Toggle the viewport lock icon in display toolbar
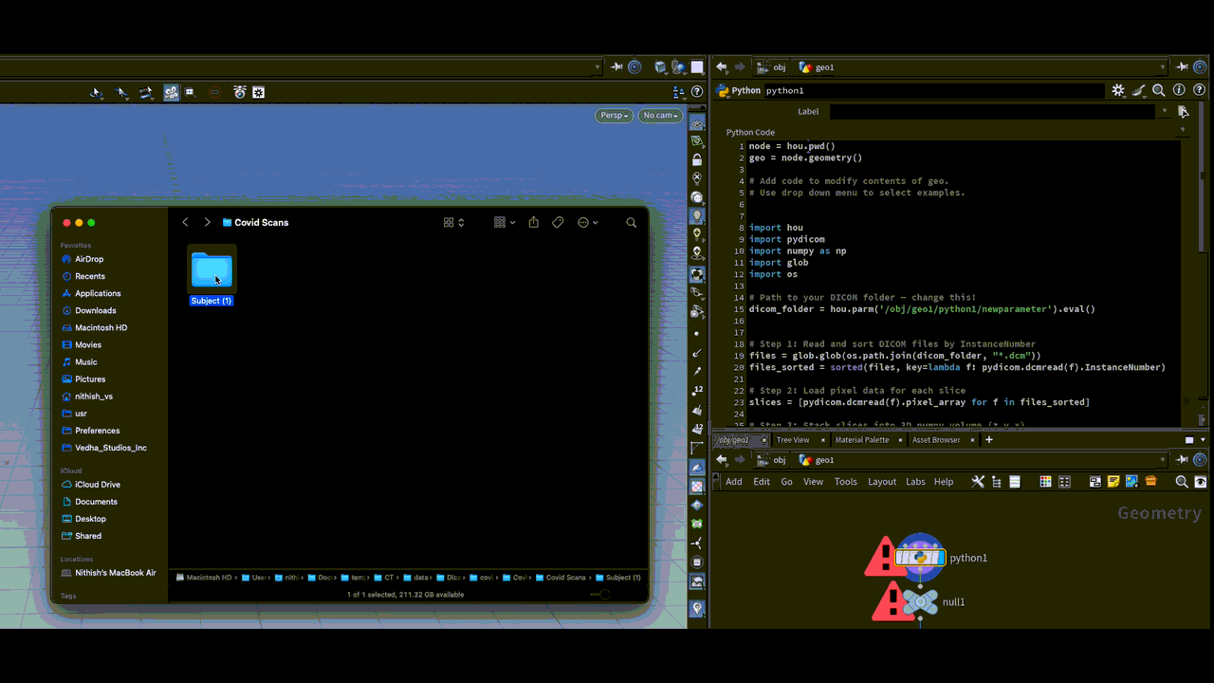The width and height of the screenshot is (1214, 683). (x=697, y=160)
